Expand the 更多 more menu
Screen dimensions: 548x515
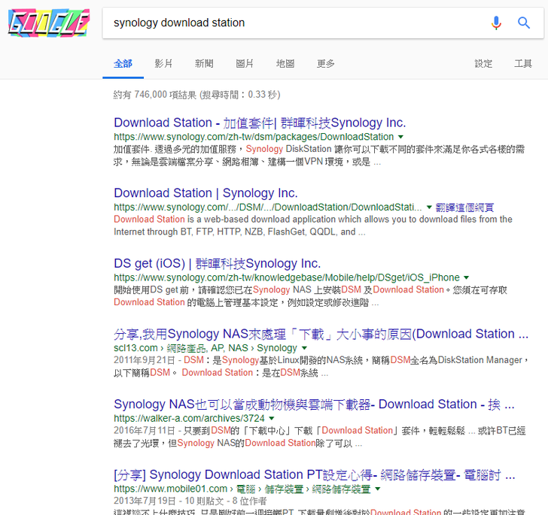(326, 64)
